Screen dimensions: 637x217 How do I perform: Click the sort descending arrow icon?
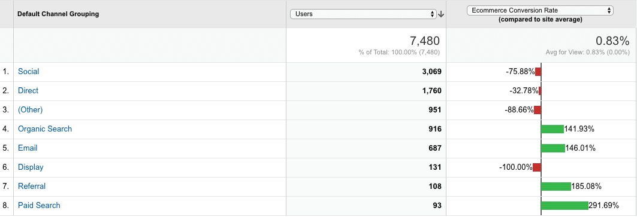coord(441,14)
